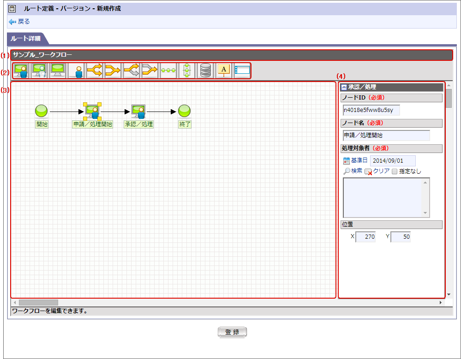Click the property panel vertical scrollbar thumb
The width and height of the screenshot is (461, 359).
pos(449,98)
